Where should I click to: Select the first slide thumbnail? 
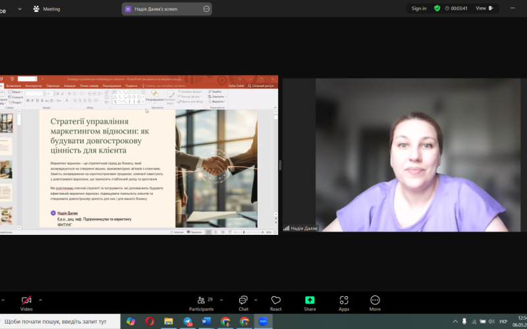click(x=7, y=123)
